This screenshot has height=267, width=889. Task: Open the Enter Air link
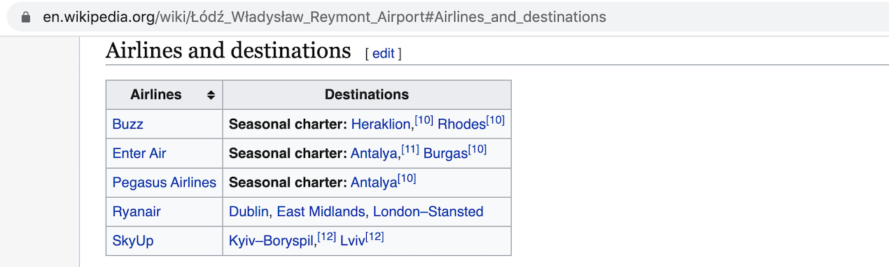pyautogui.click(x=139, y=153)
